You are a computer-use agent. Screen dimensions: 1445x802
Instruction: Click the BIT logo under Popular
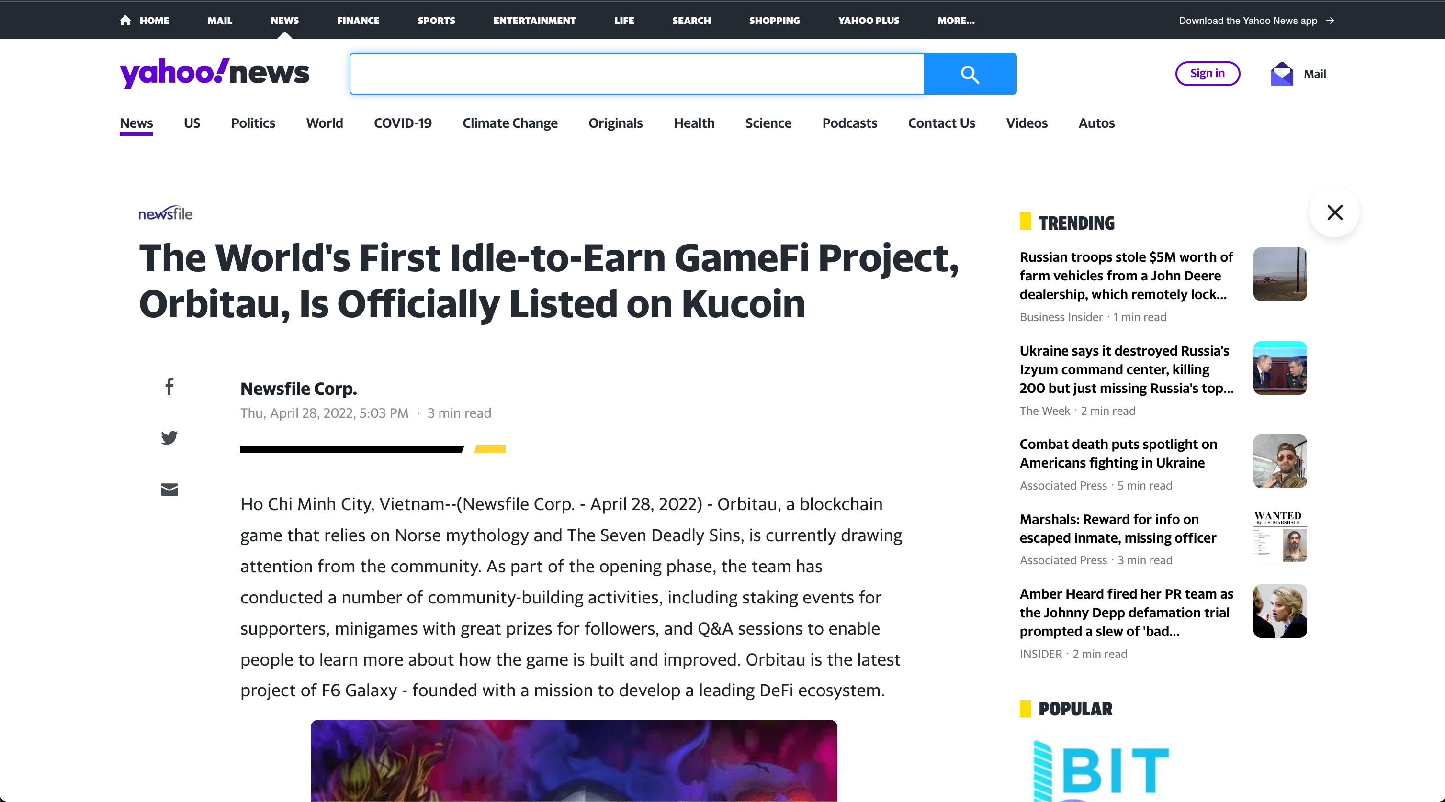tap(1101, 770)
